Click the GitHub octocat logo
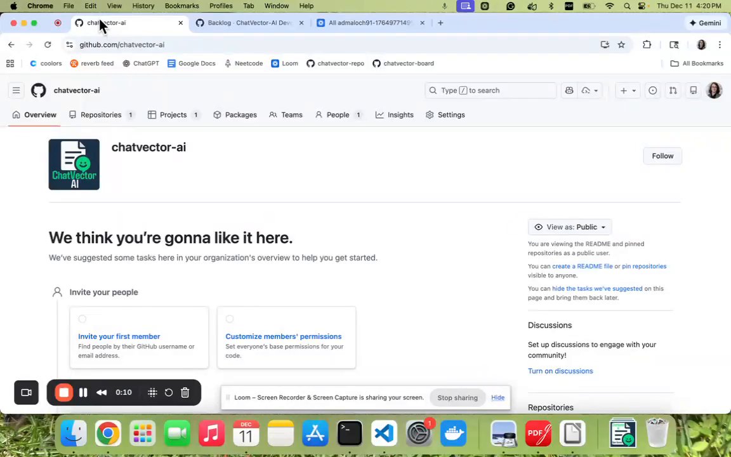The height and width of the screenshot is (457, 731). pyautogui.click(x=39, y=91)
